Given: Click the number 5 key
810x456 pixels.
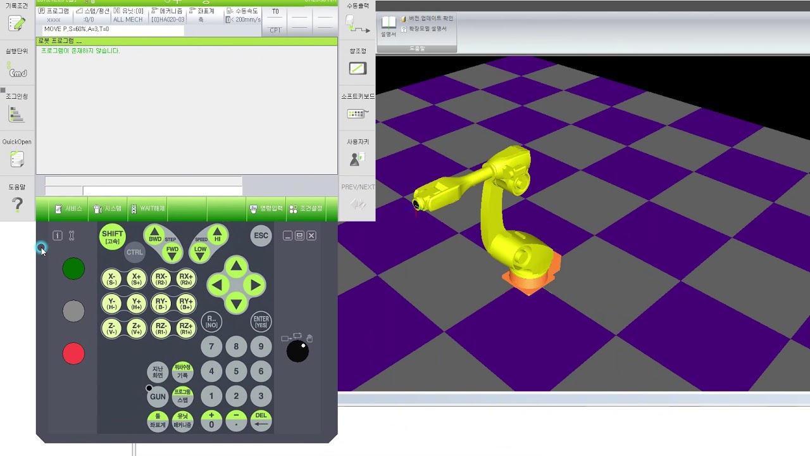Looking at the screenshot, I should tap(236, 372).
